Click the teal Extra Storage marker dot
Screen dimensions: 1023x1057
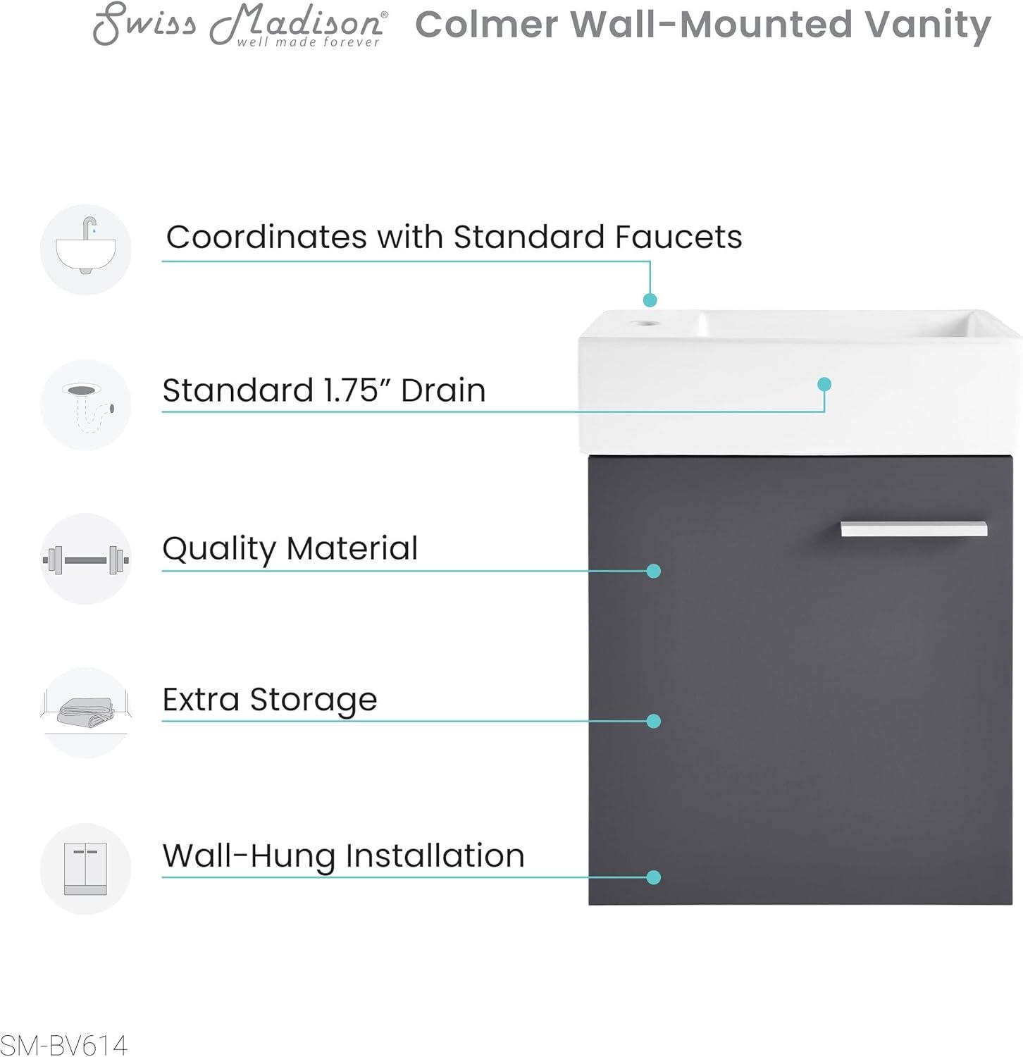(653, 721)
